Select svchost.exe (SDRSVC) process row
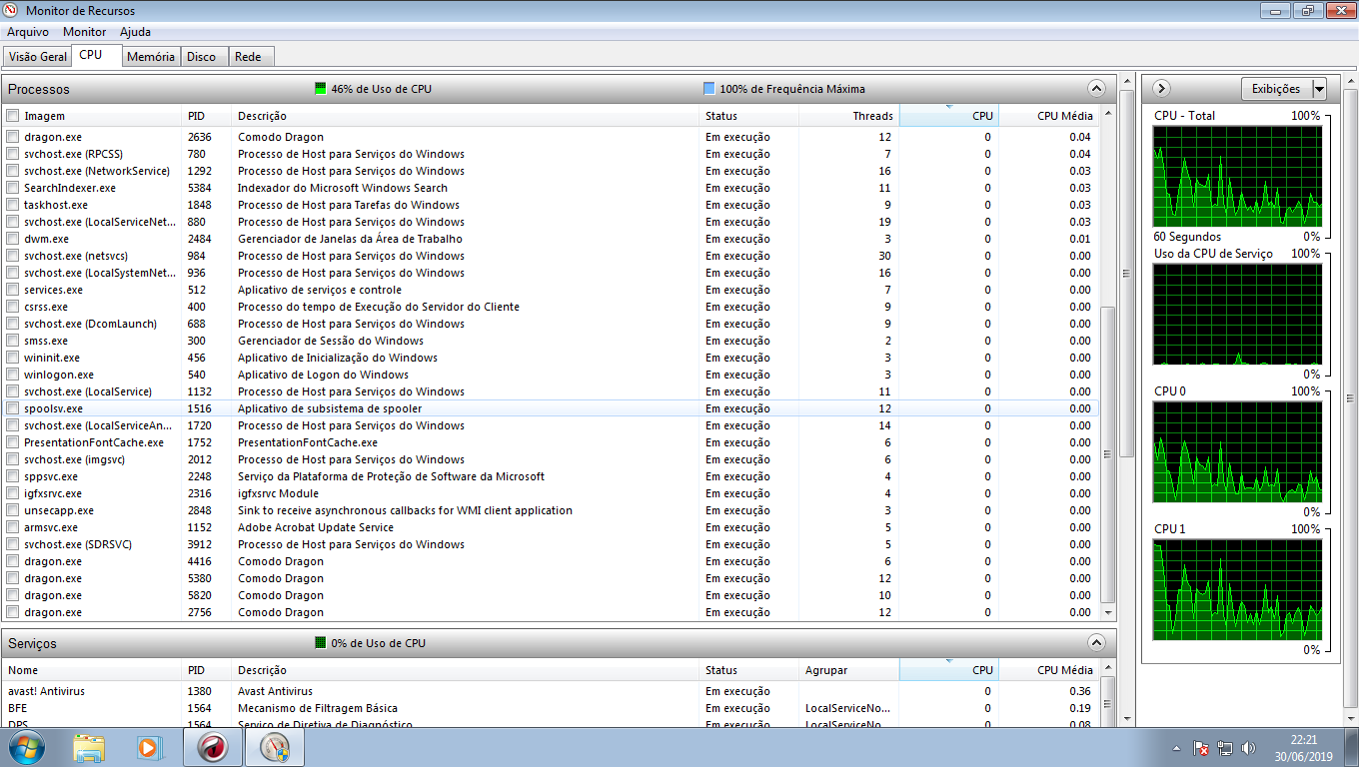Screen dimensions: 1359x767 (550, 544)
